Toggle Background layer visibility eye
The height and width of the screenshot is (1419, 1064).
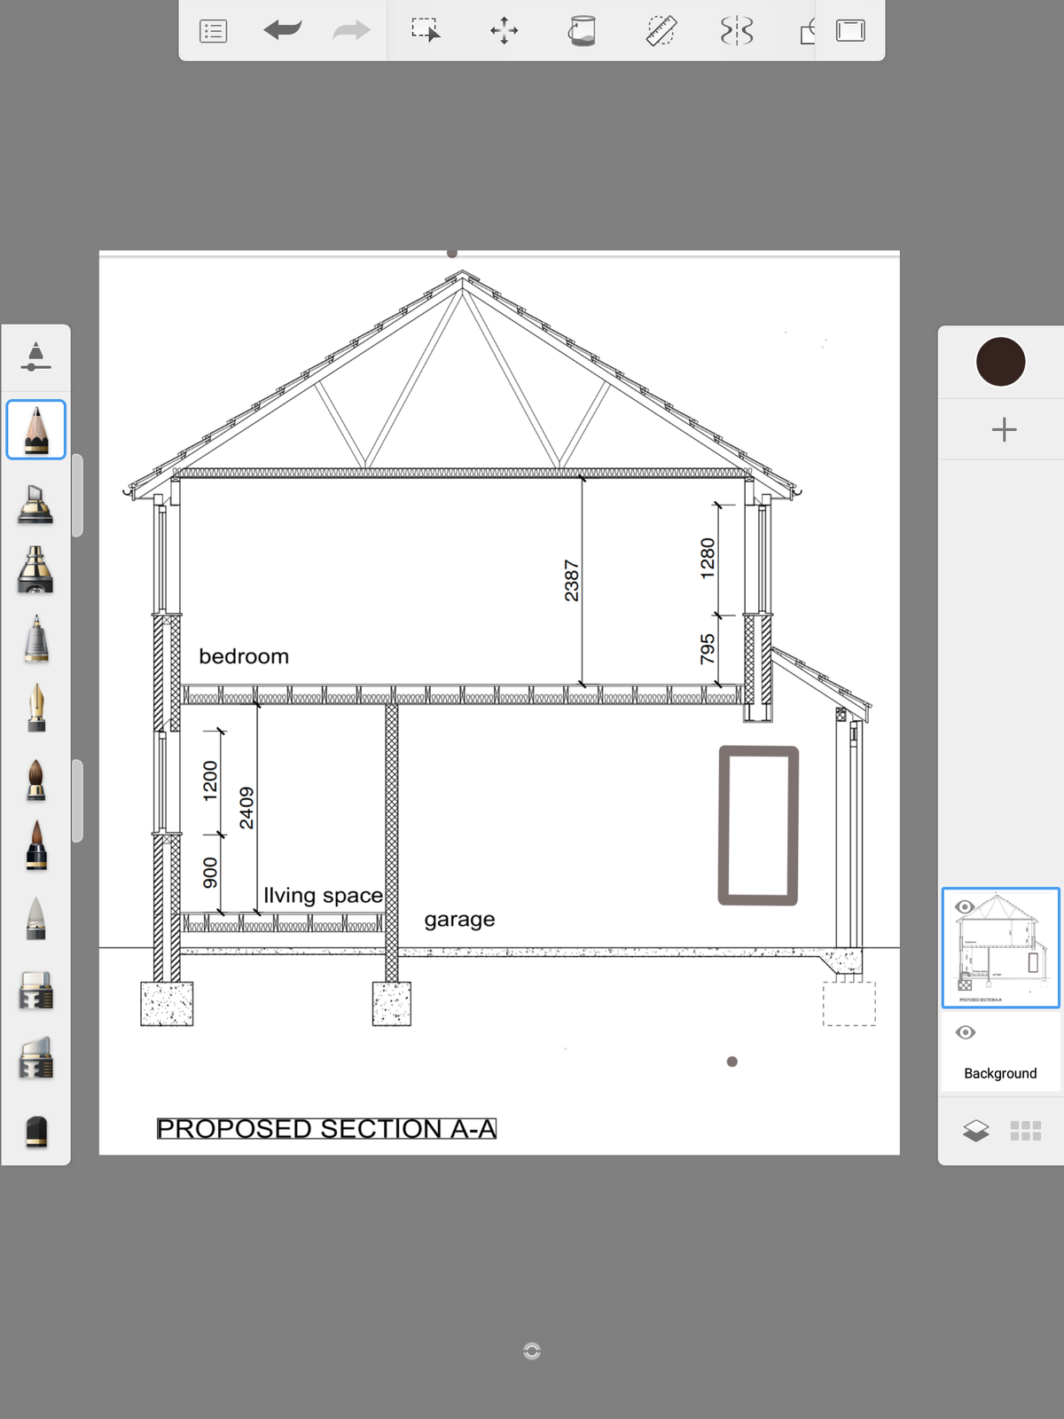[966, 1032]
